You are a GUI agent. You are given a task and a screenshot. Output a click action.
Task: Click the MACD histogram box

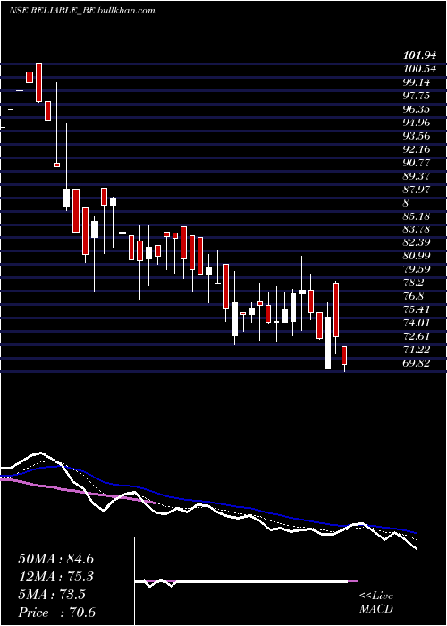pyautogui.click(x=246, y=581)
